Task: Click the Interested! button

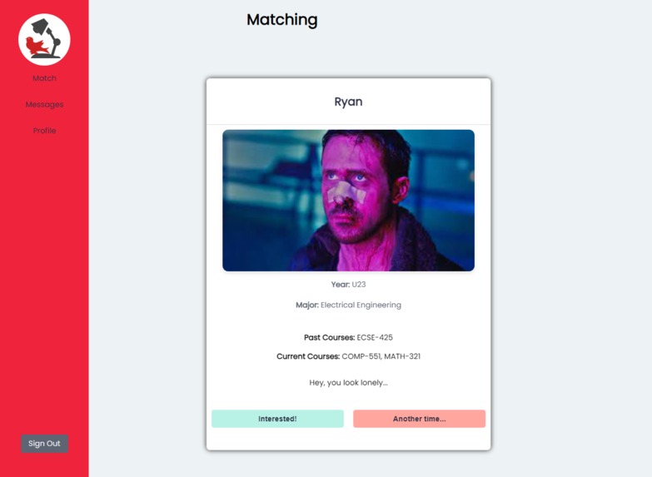Action: point(277,419)
